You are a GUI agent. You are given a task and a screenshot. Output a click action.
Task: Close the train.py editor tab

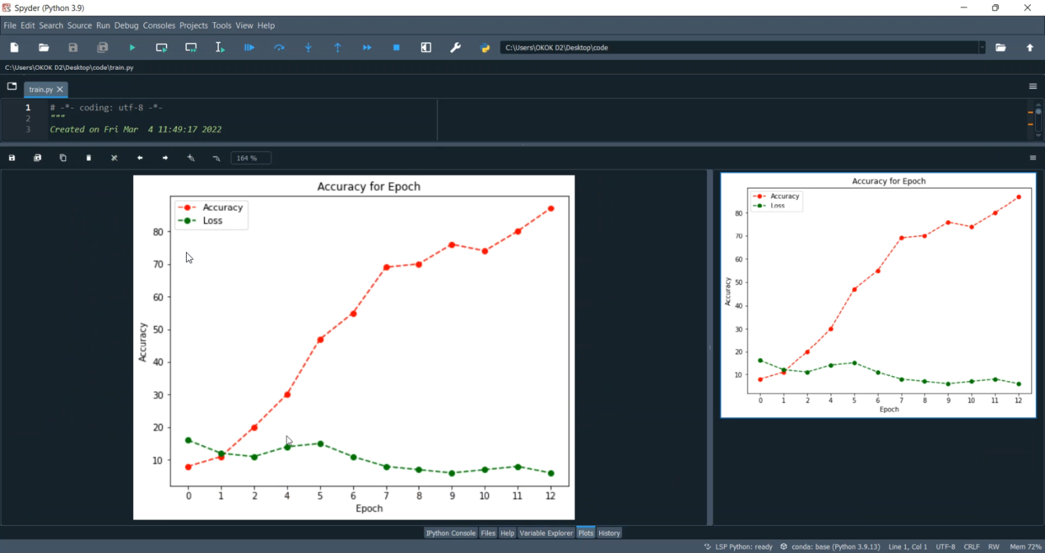pyautogui.click(x=61, y=89)
